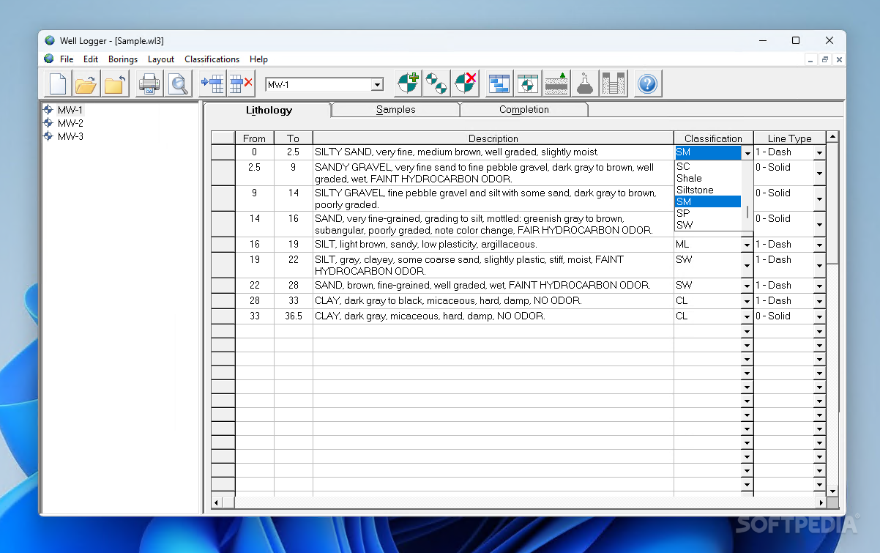Click the CLAY dark gray to black description

pos(493,301)
